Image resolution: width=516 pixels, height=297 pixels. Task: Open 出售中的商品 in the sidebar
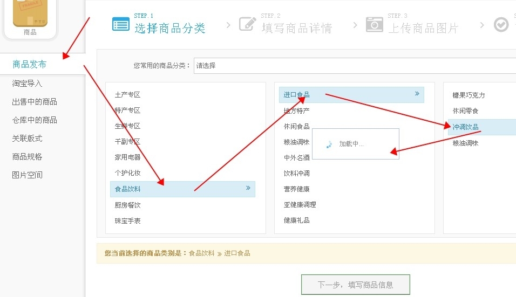[x=35, y=102]
